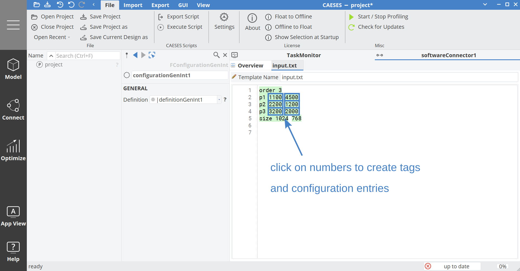Redo the last undone action
The height and width of the screenshot is (271, 520).
pos(82,5)
